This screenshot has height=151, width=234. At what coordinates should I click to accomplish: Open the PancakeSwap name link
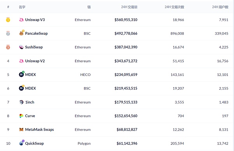(36, 33)
